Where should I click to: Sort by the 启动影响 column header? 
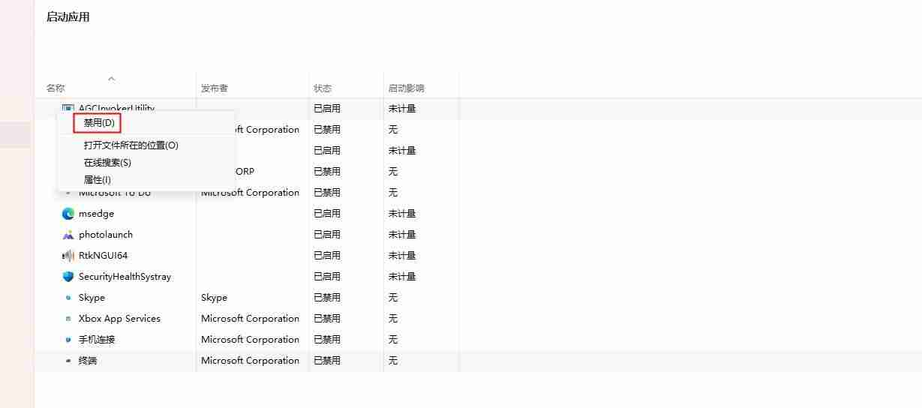pyautogui.click(x=407, y=88)
